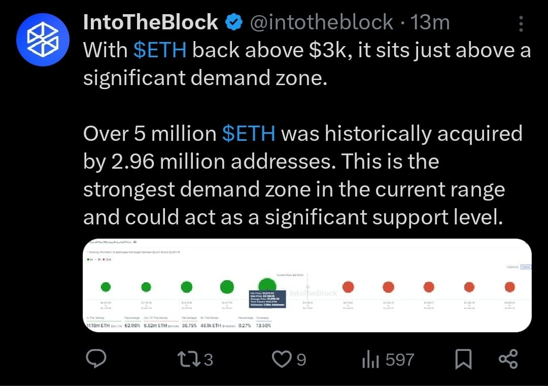Open IntoTheBlock's profile via avatar
Screen dimensions: 548x386
pos(43,40)
